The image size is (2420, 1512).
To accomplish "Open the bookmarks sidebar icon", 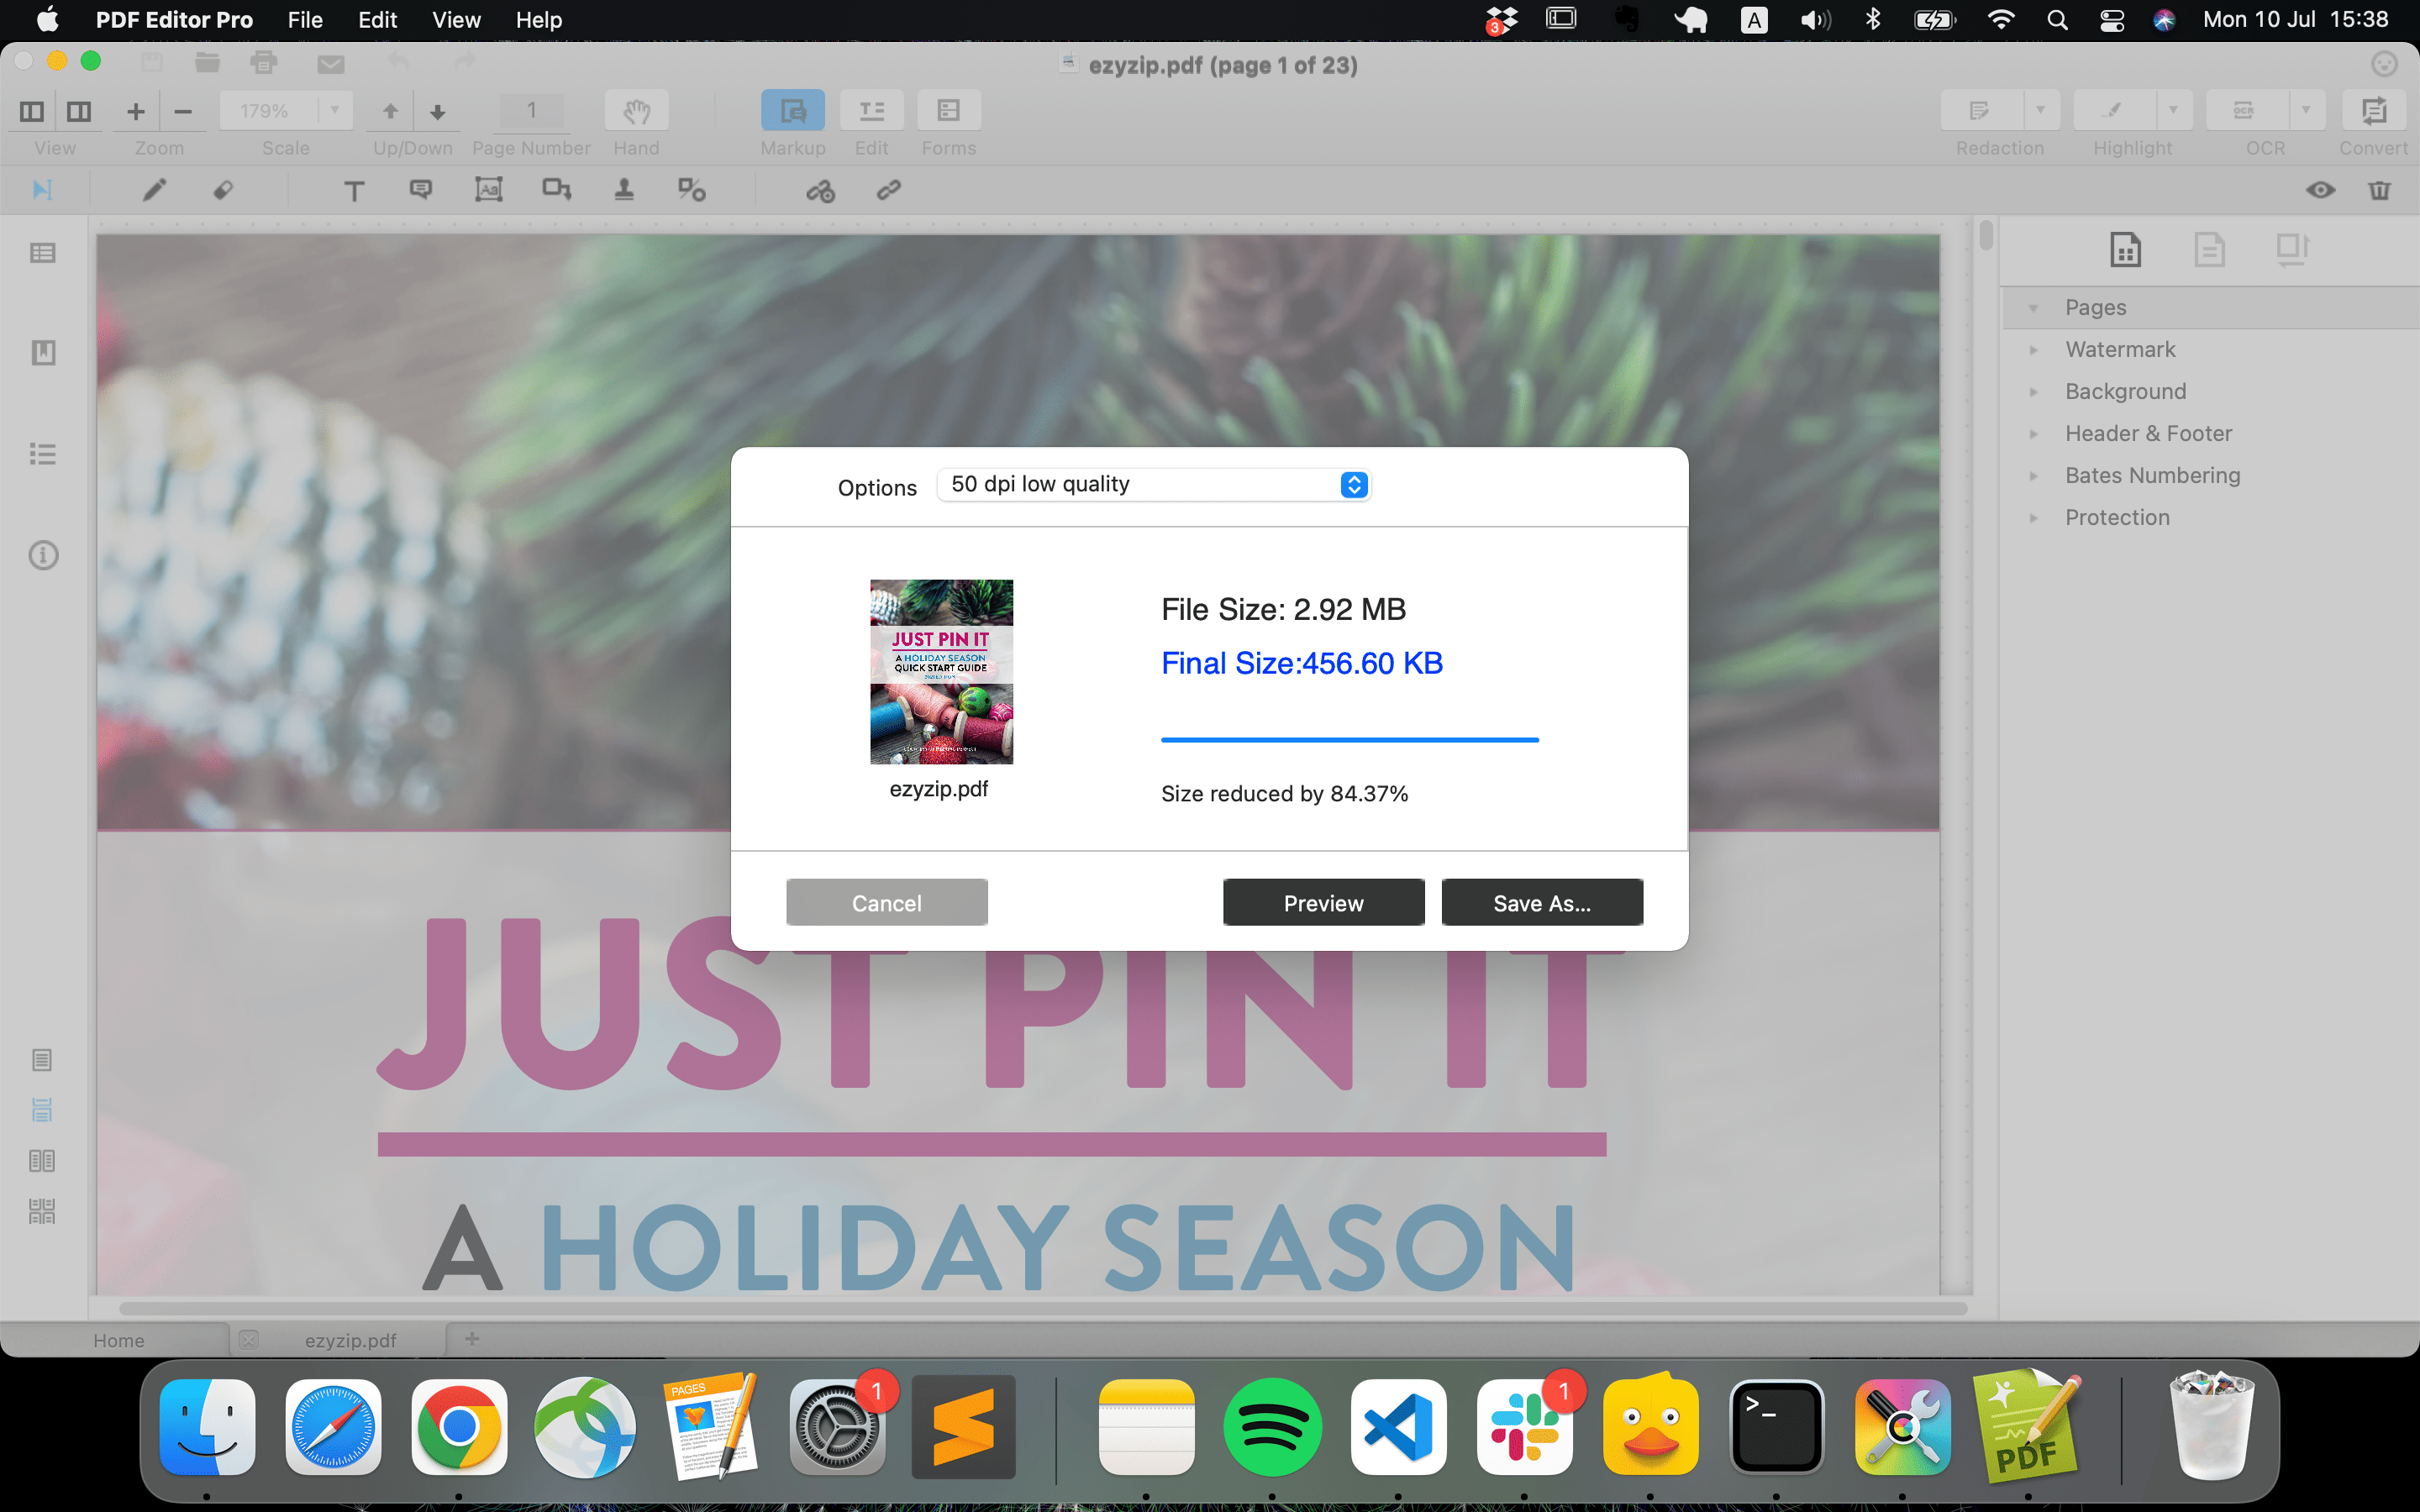I will [43, 352].
